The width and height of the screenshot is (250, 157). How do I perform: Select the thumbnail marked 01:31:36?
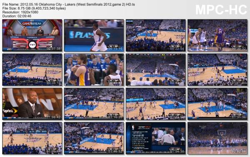(x=217, y=104)
